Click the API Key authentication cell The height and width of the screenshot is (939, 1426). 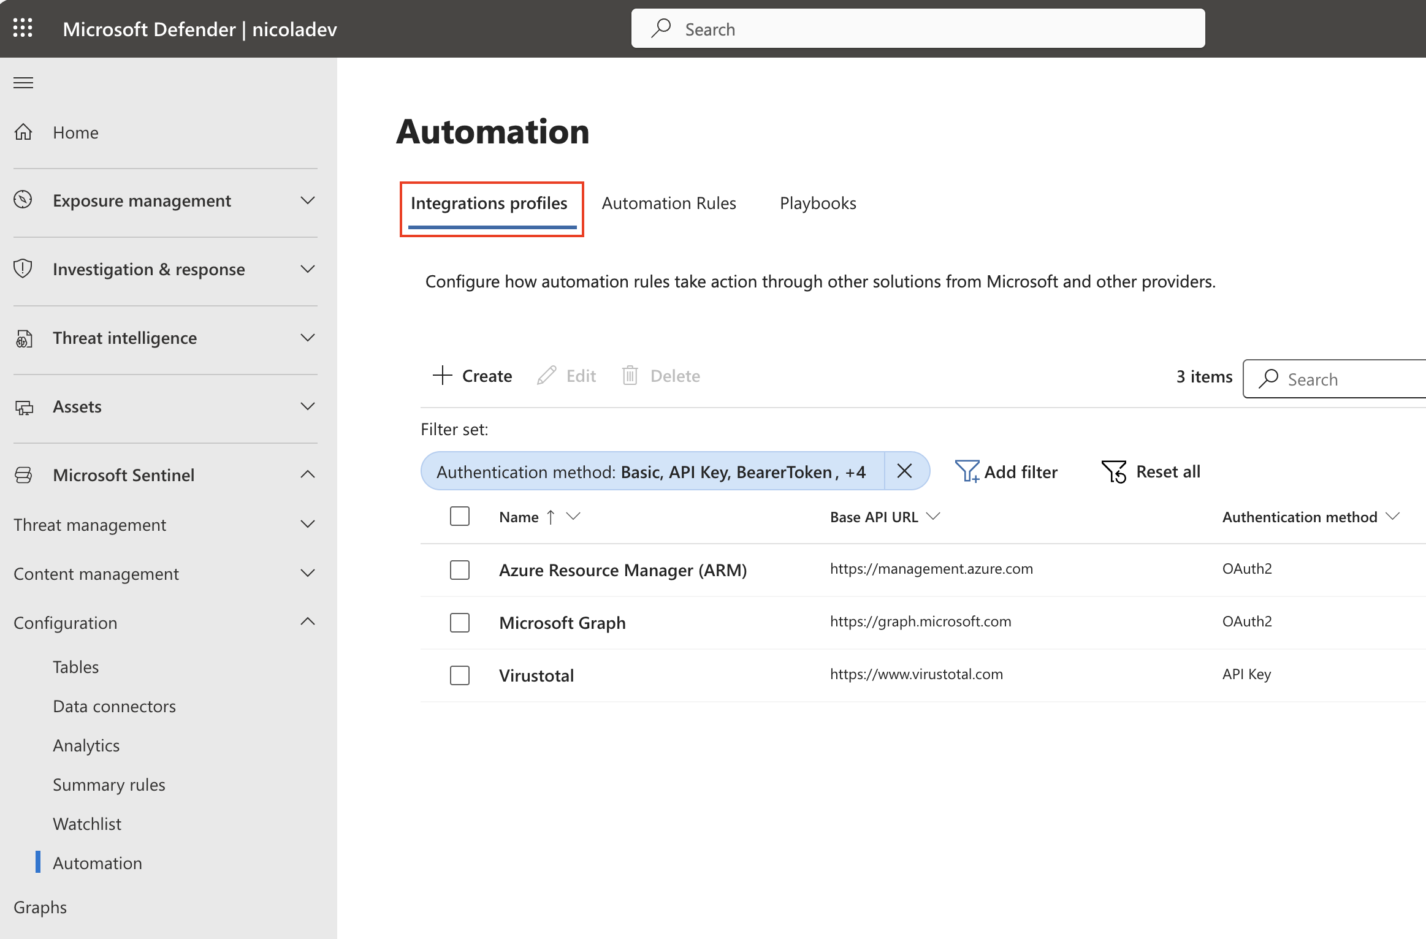1246,674
